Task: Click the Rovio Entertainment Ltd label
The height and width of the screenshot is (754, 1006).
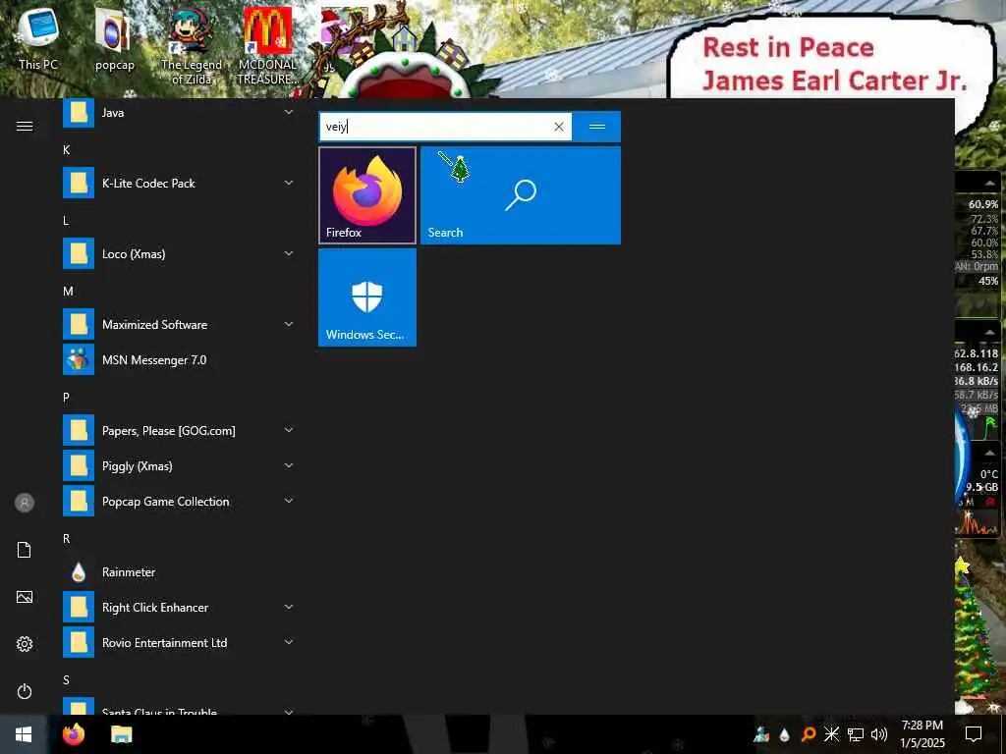Action: tap(164, 643)
